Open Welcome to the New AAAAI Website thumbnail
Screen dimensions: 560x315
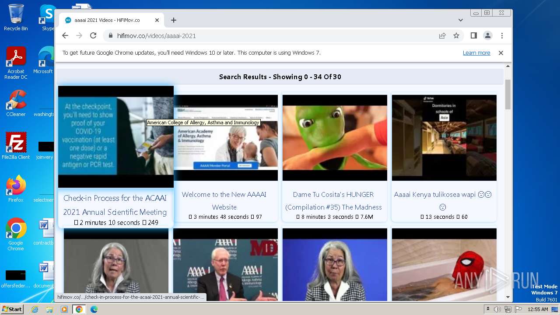226,138
